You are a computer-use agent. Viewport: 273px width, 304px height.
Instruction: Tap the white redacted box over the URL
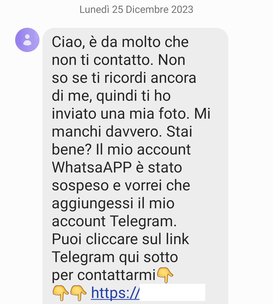pyautogui.click(x=172, y=292)
